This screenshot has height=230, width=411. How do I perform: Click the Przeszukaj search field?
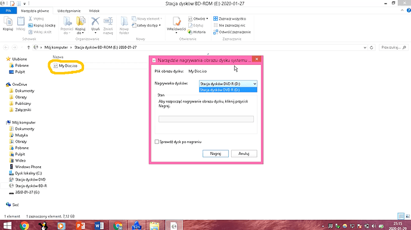pos(393,48)
